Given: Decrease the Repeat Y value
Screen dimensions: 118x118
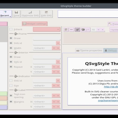Looking at the screenshot, I should (54, 72).
